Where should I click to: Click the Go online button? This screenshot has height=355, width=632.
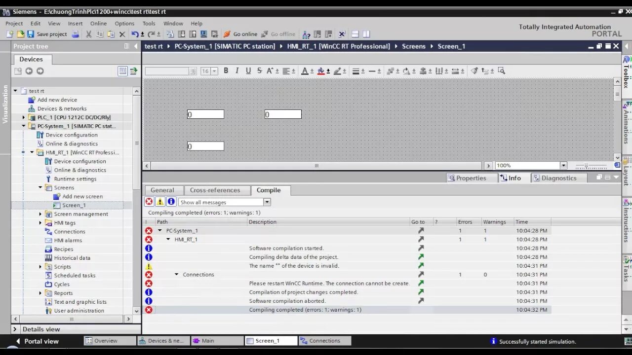pyautogui.click(x=240, y=34)
